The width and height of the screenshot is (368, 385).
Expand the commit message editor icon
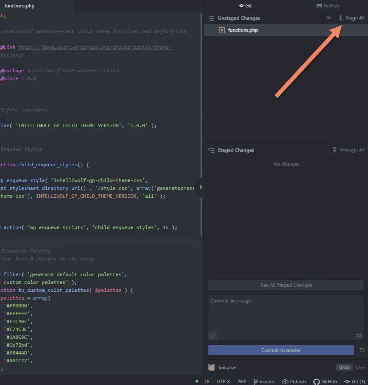click(x=359, y=335)
